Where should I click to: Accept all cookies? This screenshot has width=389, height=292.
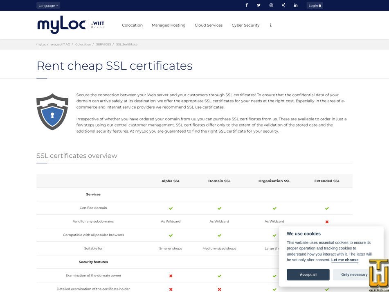pyautogui.click(x=308, y=275)
